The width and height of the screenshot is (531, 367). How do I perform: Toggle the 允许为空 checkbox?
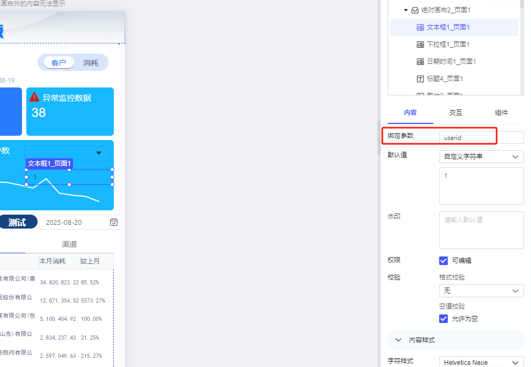[443, 319]
